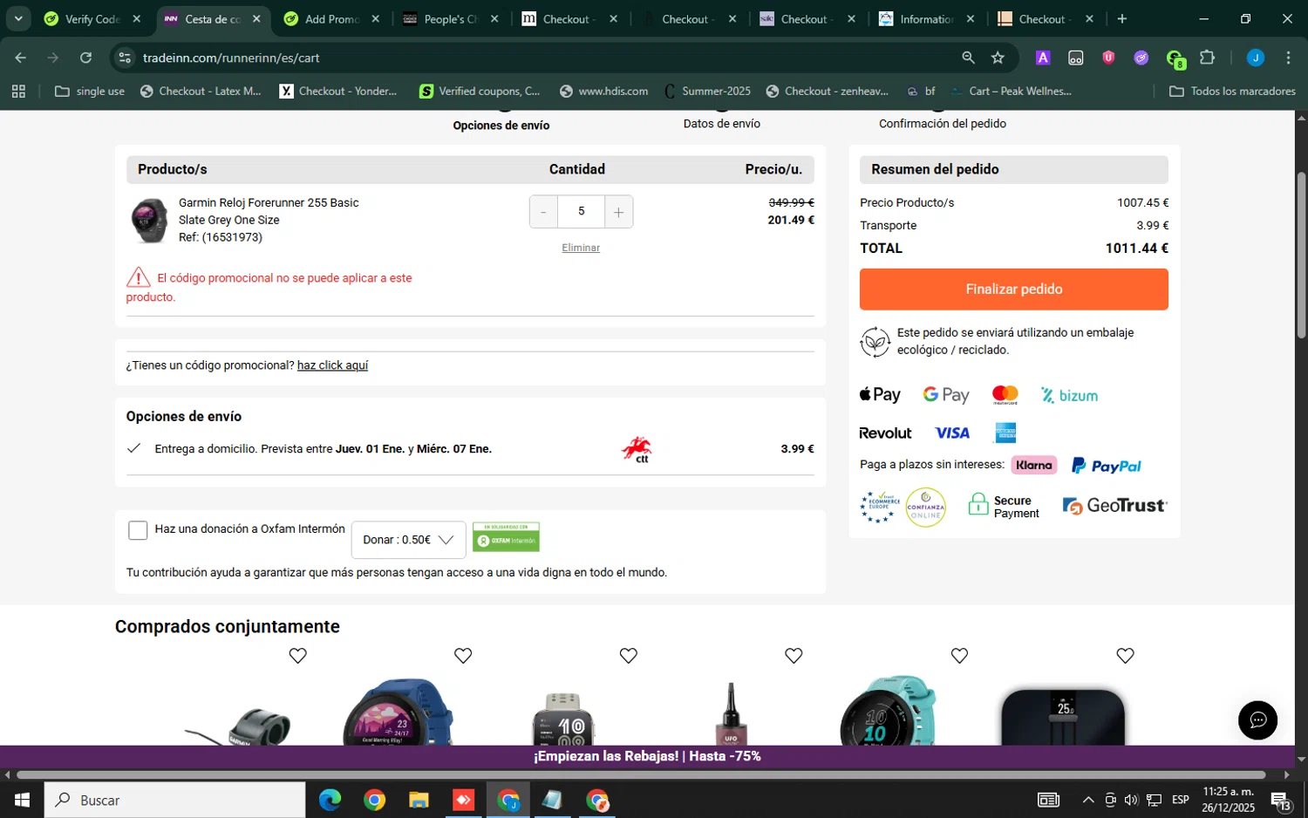Click the Mastercard logo
The image size is (1308, 818).
(1005, 395)
